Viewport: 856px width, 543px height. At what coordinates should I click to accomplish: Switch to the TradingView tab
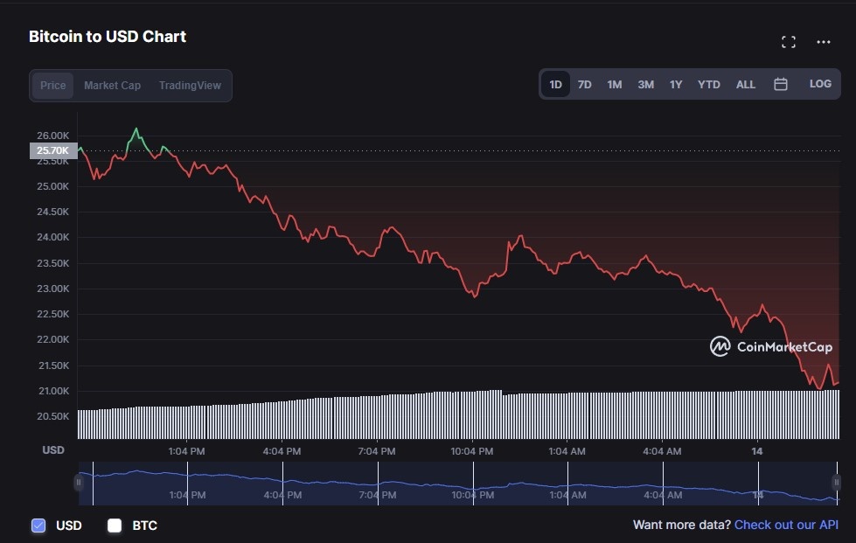coord(190,86)
